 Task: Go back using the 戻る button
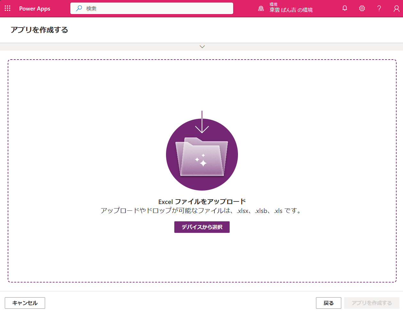point(328,303)
